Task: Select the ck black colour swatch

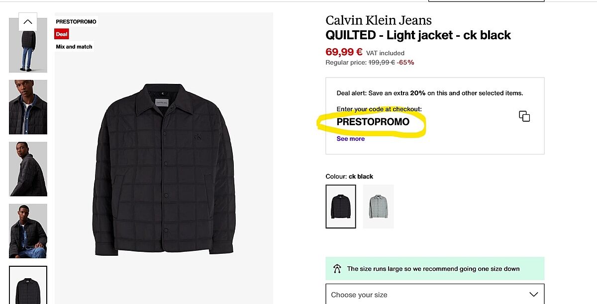Action: 341,206
